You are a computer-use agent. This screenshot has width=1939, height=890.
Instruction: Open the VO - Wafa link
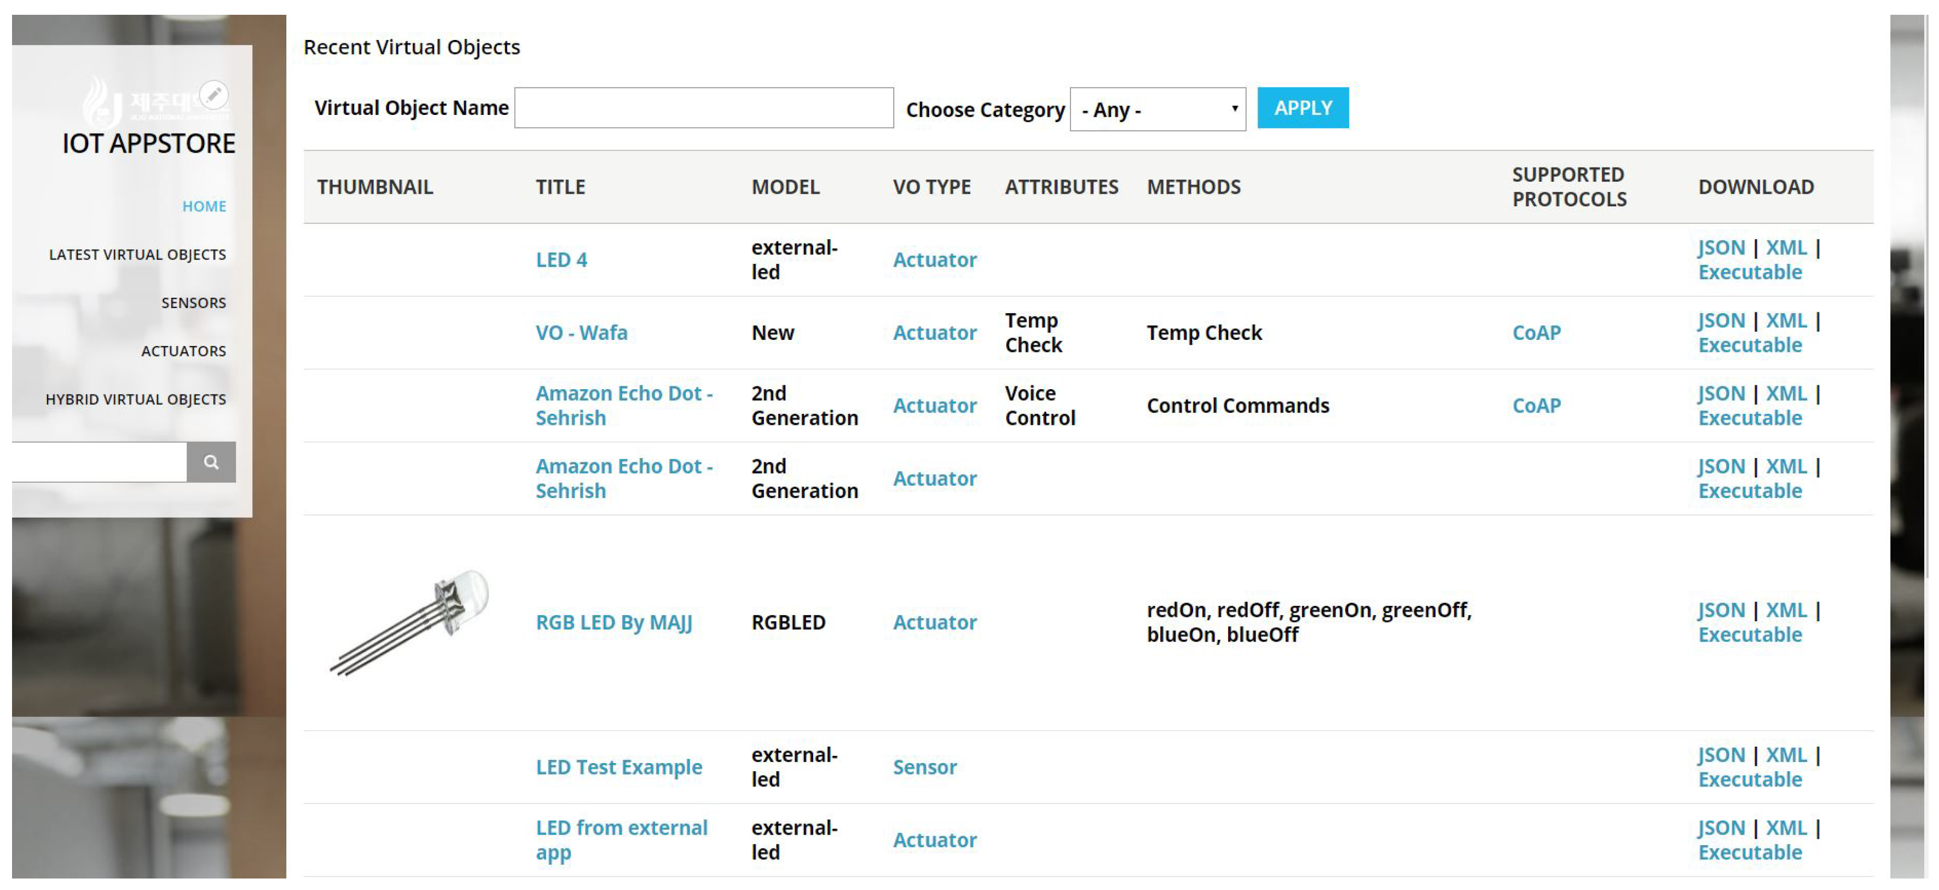tap(581, 333)
